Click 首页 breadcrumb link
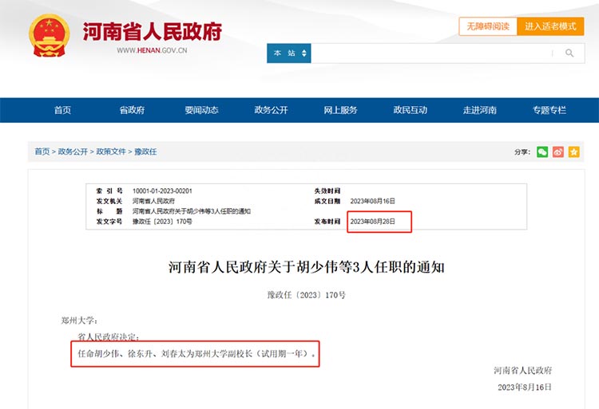599x409 pixels. click(x=42, y=151)
